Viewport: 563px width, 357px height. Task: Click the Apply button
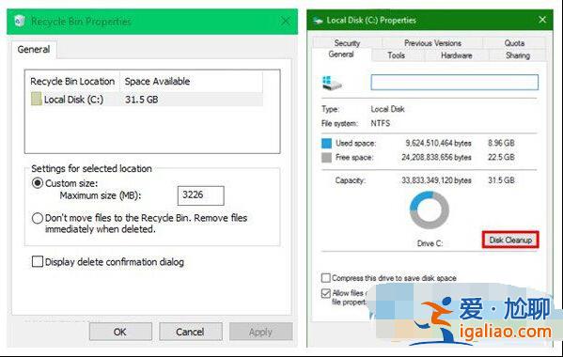[x=260, y=332]
